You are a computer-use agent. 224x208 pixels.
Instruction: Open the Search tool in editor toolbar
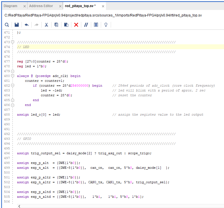click(7, 25)
